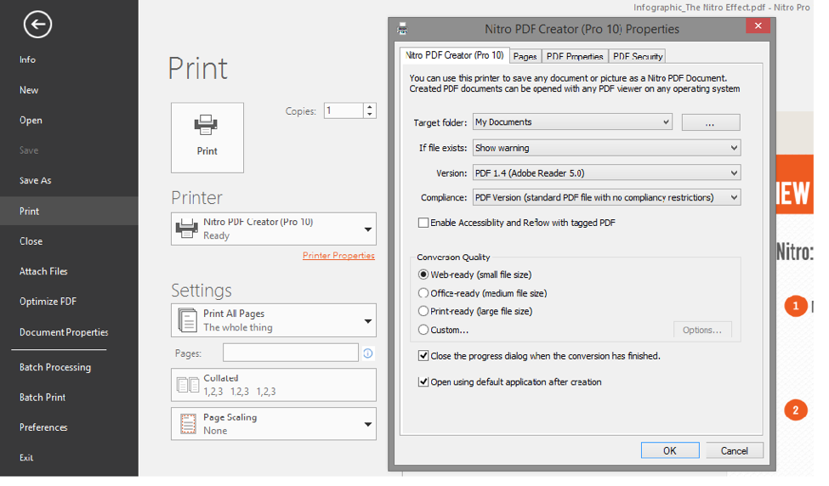Click the Pages range input field
829x486 pixels.
290,353
